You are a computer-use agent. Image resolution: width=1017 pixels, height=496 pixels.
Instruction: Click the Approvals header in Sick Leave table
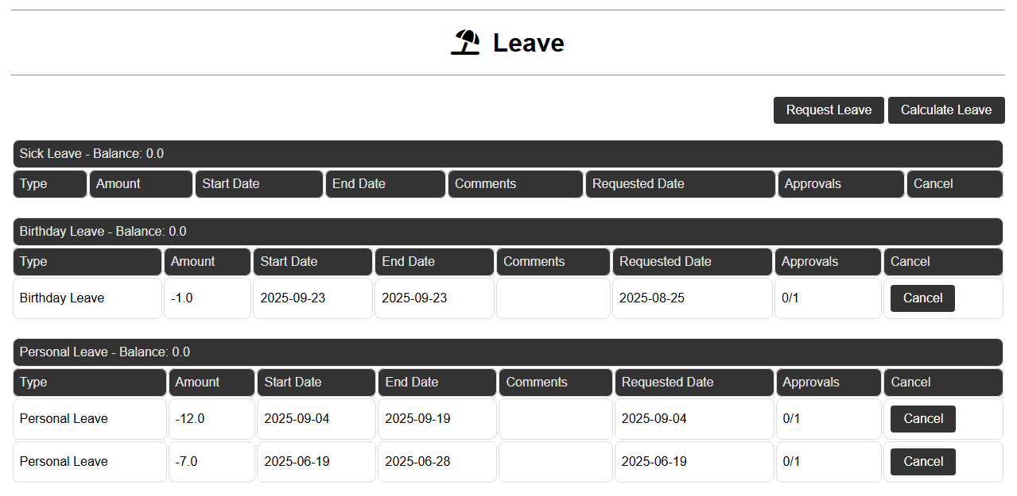coord(840,183)
